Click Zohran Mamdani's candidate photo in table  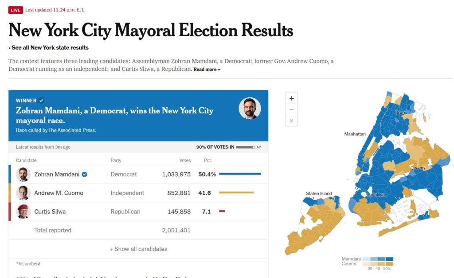[x=23, y=174]
